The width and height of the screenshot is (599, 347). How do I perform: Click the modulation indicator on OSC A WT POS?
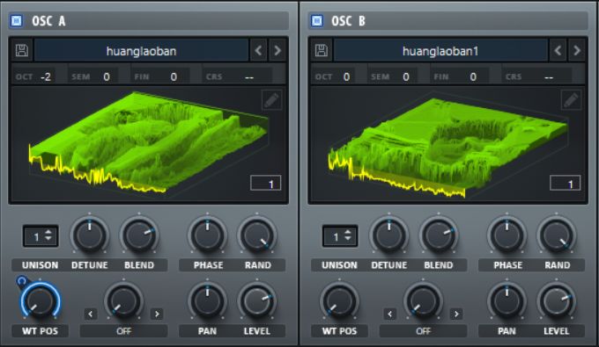pos(22,281)
